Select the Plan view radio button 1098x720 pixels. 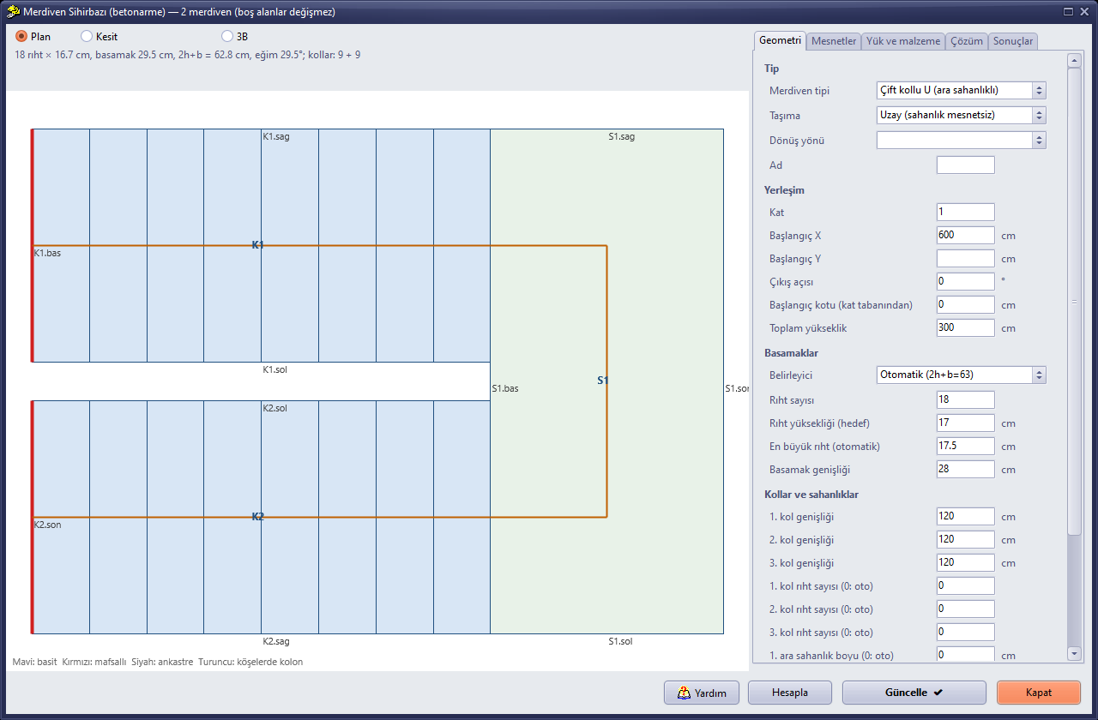coord(21,37)
